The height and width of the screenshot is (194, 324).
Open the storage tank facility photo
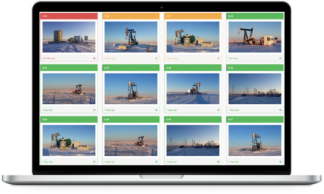[69, 37]
